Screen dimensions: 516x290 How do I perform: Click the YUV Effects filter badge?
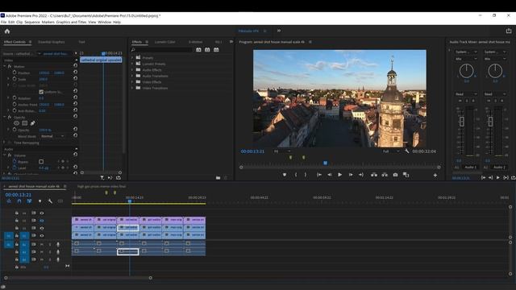pyautogui.click(x=216, y=50)
